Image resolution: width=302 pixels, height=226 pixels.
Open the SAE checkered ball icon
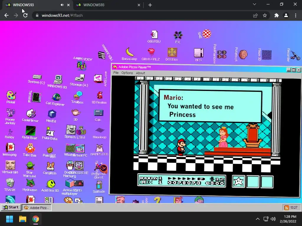pos(207,34)
